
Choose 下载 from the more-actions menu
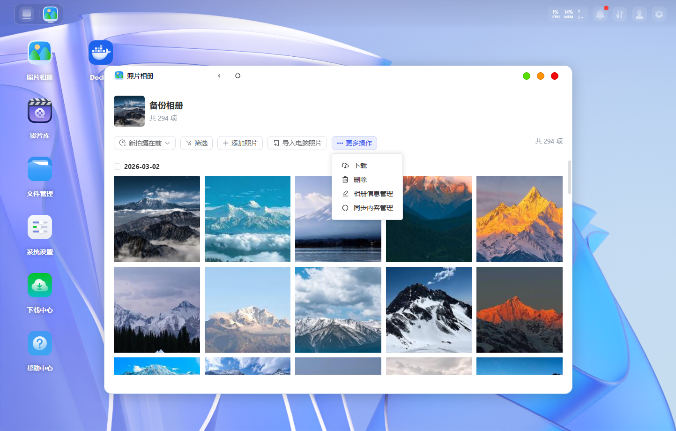367,166
